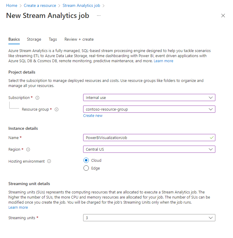Switch to the Tags tab
Image resolution: width=233 pixels, height=238 pixels.
(x=53, y=39)
